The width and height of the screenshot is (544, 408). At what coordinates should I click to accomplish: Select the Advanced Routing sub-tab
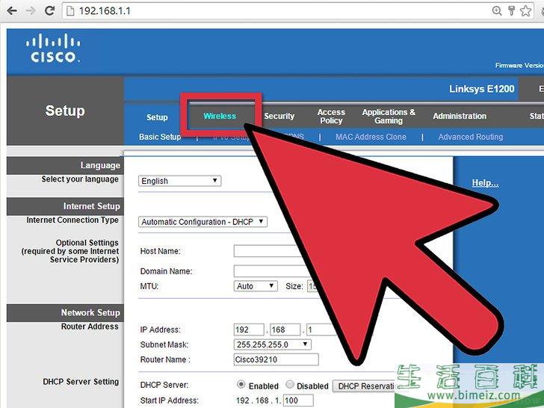coord(470,137)
